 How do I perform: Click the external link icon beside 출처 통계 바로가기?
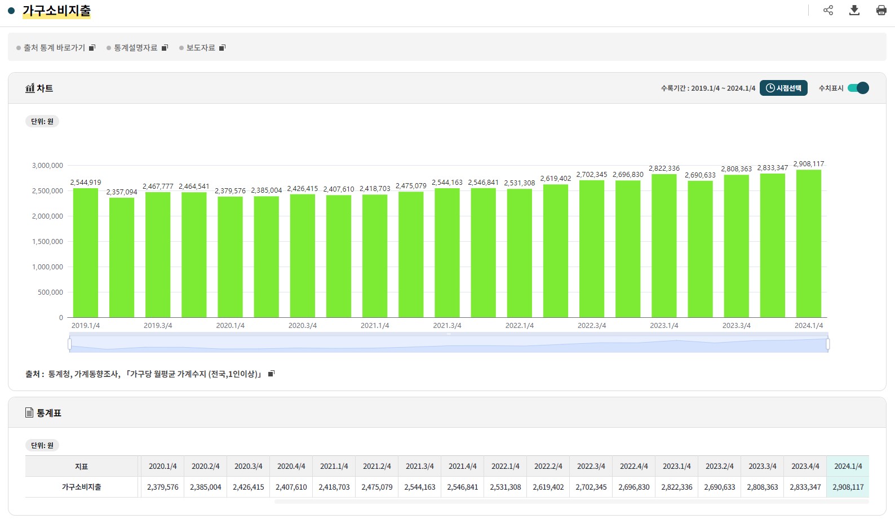coord(92,48)
